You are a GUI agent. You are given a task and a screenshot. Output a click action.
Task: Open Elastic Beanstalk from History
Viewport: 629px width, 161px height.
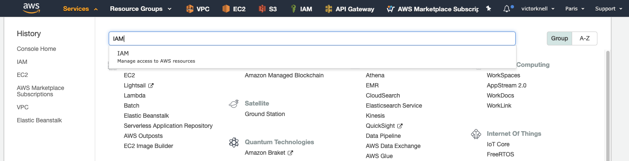[39, 120]
